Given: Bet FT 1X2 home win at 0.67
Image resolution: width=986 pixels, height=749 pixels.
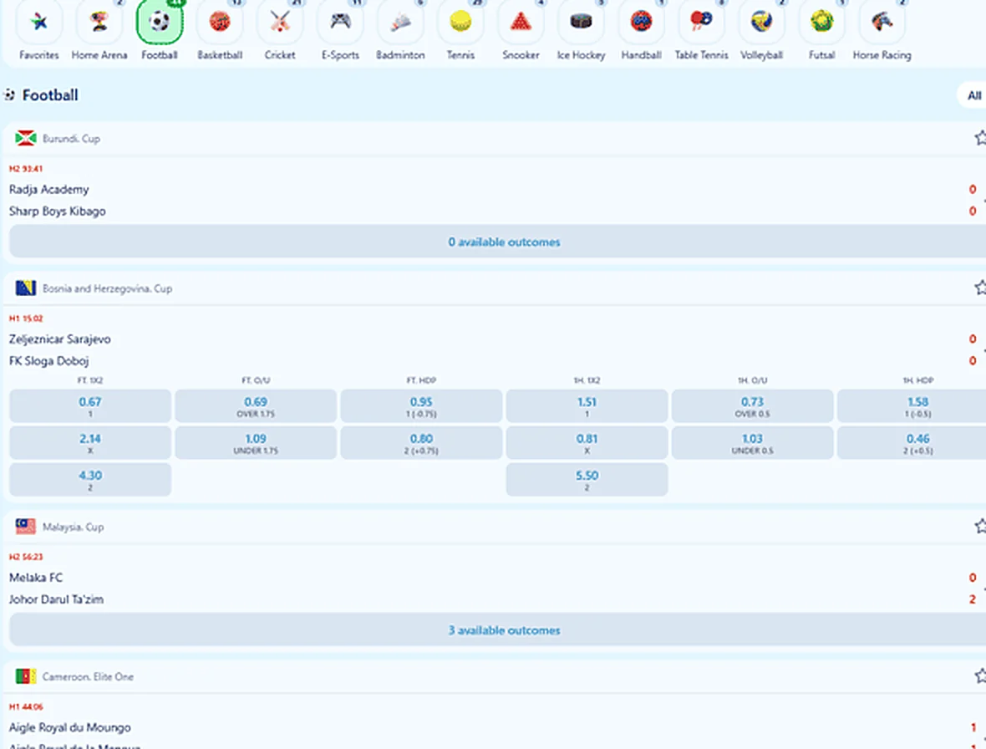Looking at the screenshot, I should [x=90, y=406].
